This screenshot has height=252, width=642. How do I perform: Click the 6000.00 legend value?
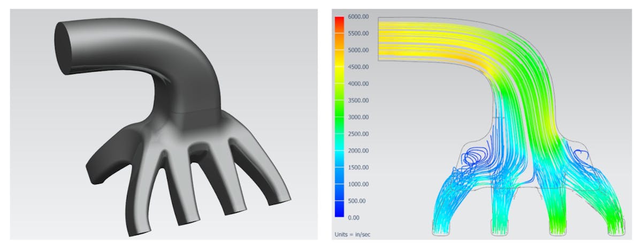pos(358,17)
